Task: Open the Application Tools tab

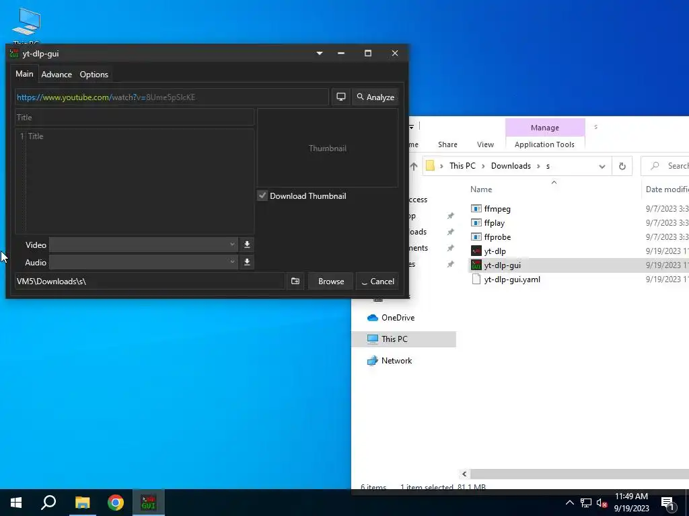Action: [x=544, y=144]
